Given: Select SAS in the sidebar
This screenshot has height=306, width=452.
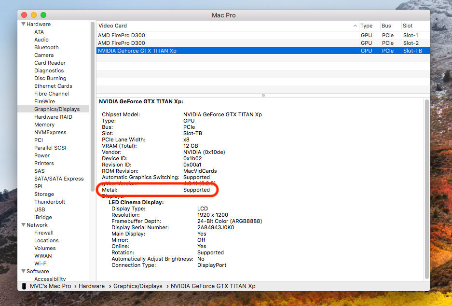Looking at the screenshot, I should 39,171.
